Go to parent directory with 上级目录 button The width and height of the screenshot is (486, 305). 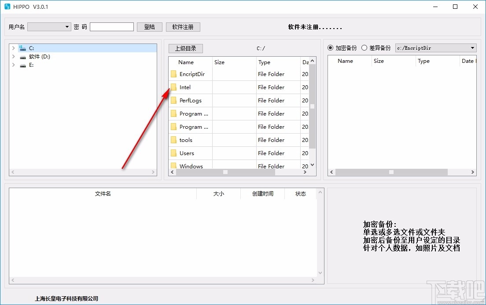[185, 48]
